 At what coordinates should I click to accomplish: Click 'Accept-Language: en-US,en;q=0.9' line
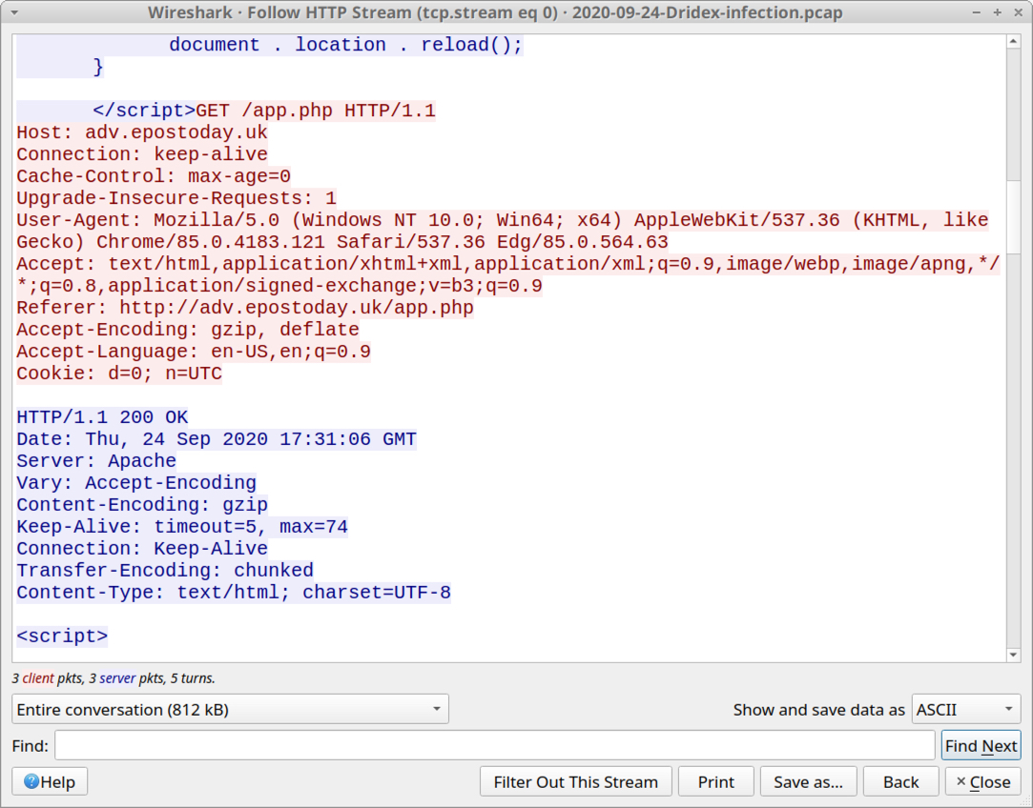193,352
